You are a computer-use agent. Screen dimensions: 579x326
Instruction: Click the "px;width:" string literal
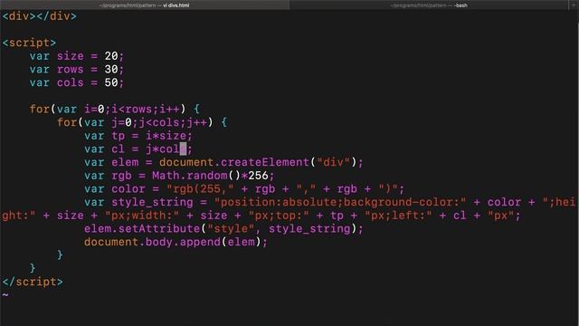pos(142,216)
